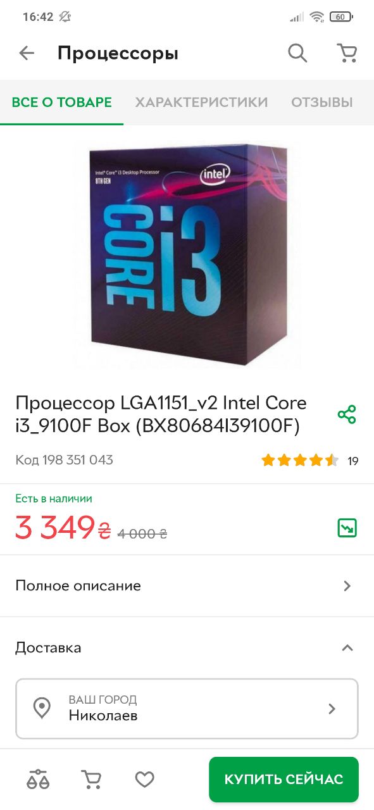This screenshot has width=374, height=810.
Task: Select ВСЕ О ТОВАРЕ tab
Action: (x=62, y=102)
